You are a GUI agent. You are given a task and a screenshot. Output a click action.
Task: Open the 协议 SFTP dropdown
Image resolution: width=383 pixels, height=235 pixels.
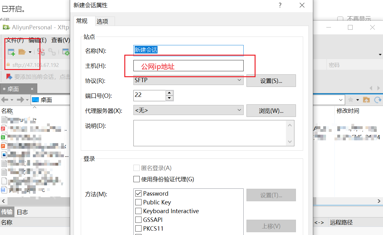[x=240, y=80]
